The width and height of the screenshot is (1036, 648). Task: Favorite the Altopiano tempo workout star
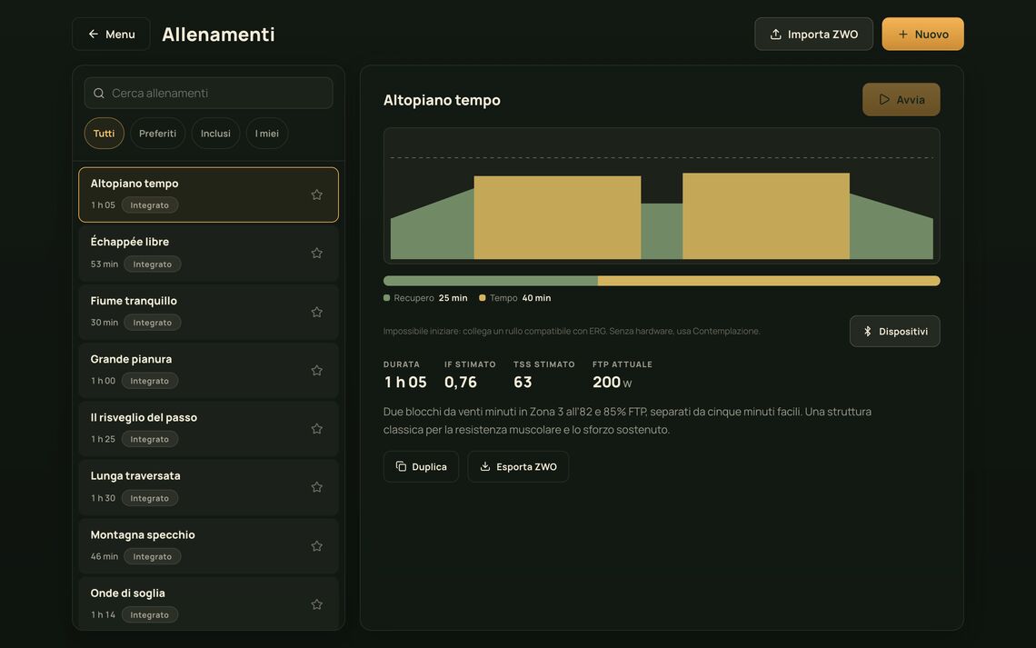point(316,194)
